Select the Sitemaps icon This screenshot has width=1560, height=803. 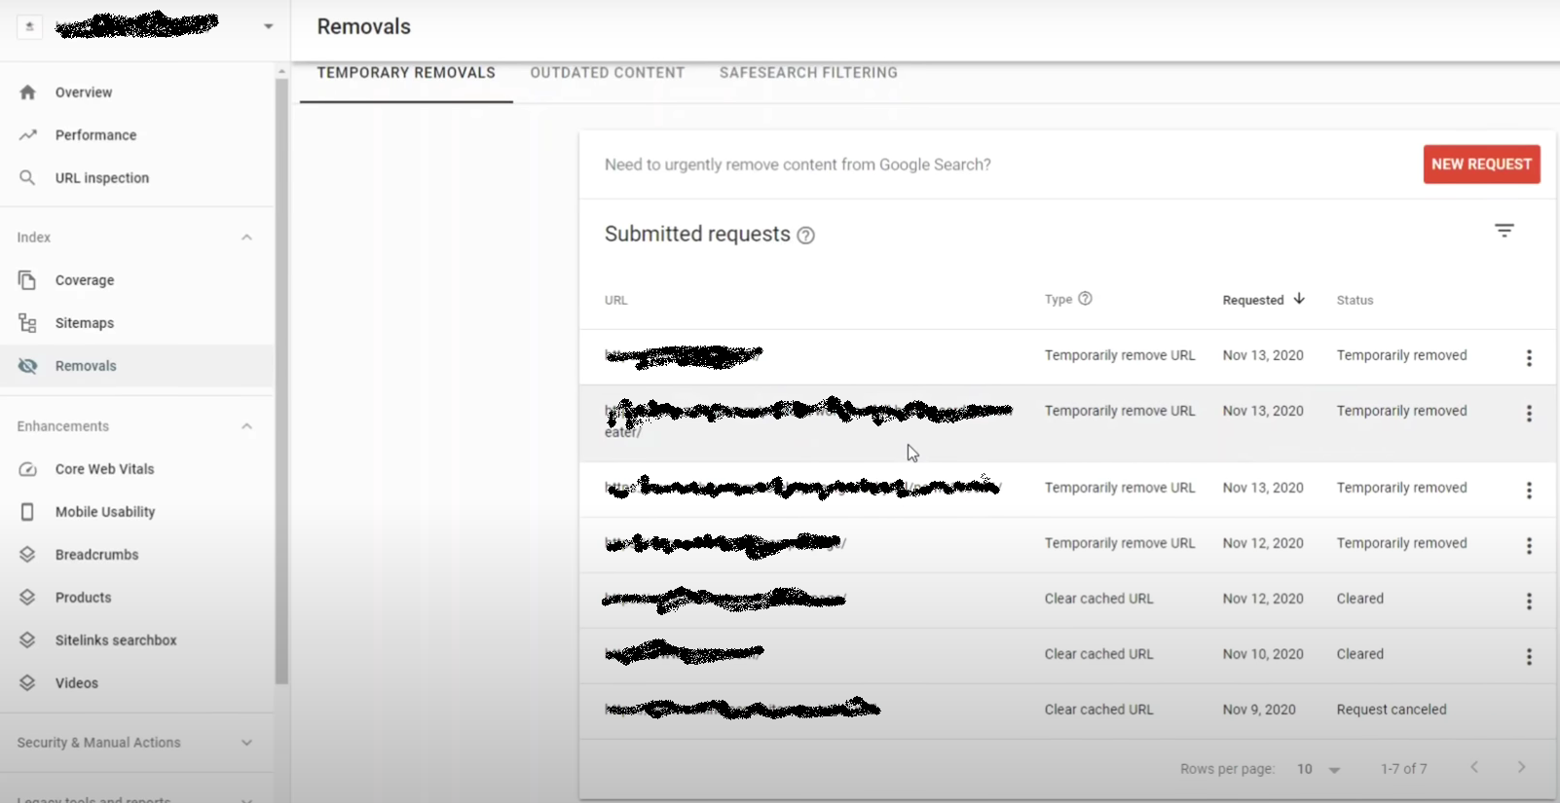(29, 322)
